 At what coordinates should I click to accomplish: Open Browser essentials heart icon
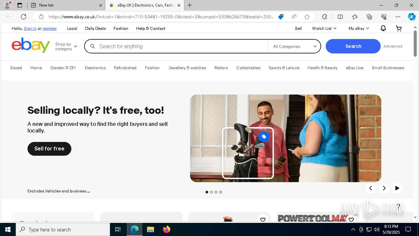(x=384, y=17)
